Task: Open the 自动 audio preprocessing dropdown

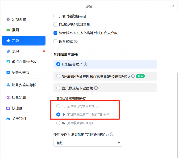Action: (x=88, y=143)
